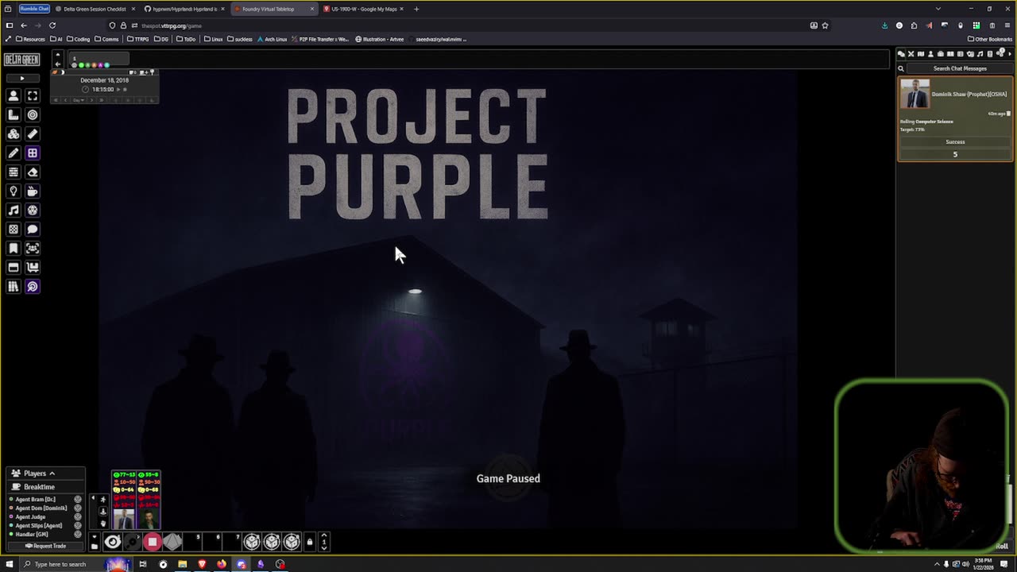Toggle the coffee cup breaktime tool
This screenshot has height=572, width=1017.
[33, 191]
